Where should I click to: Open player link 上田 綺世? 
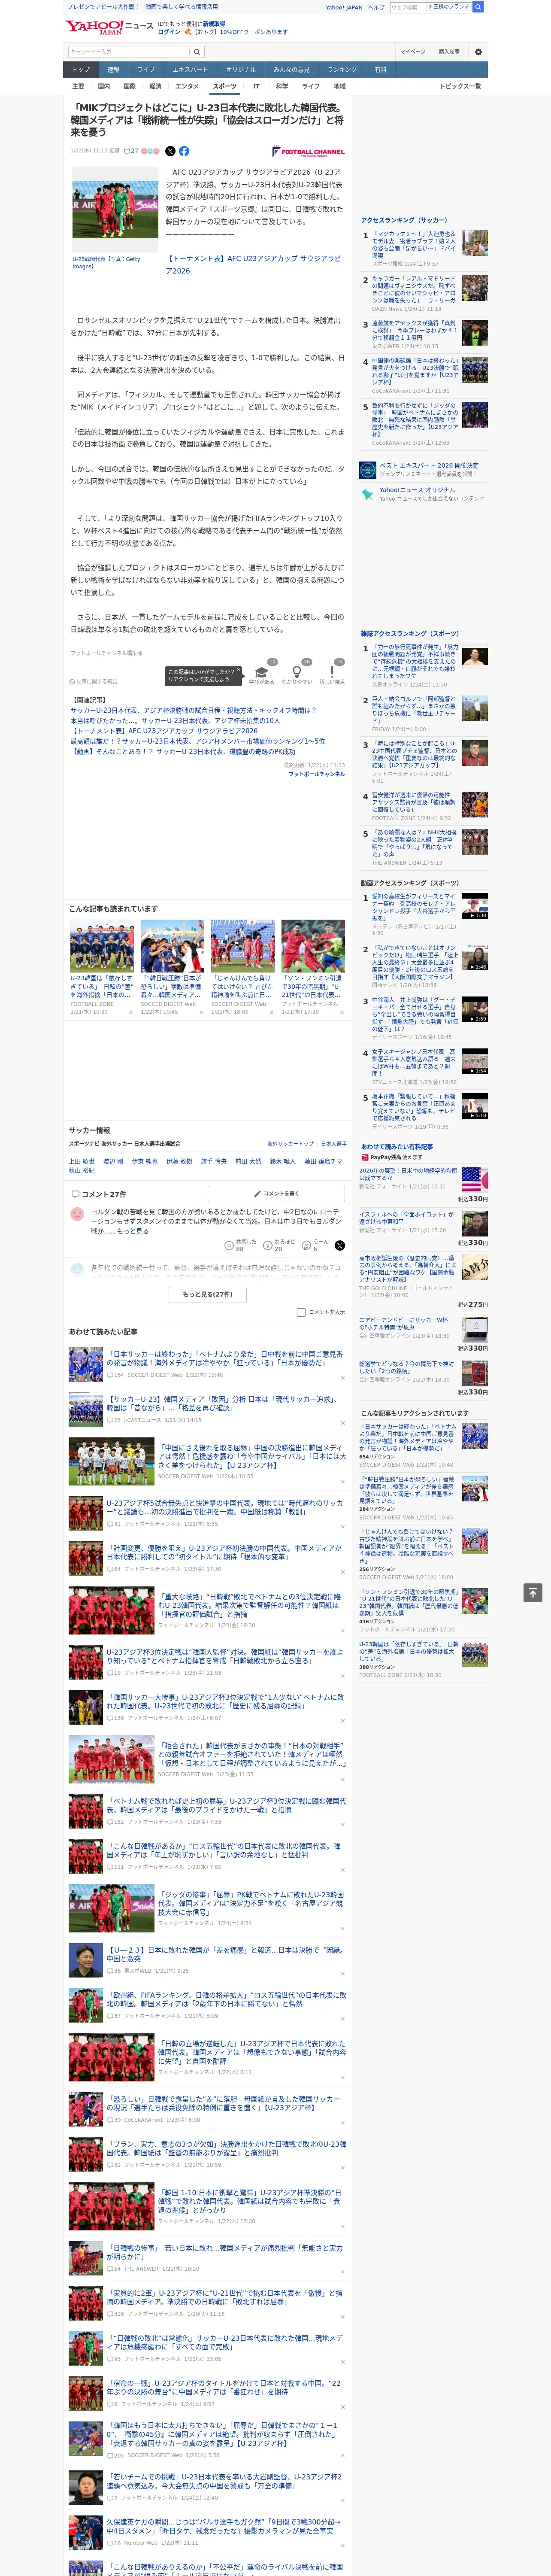[82, 1161]
